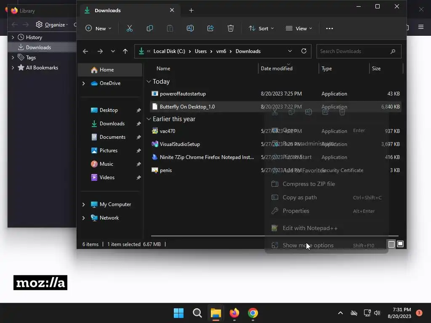This screenshot has width=431, height=323.
Task: Navigate up one folder level
Action: [125, 51]
